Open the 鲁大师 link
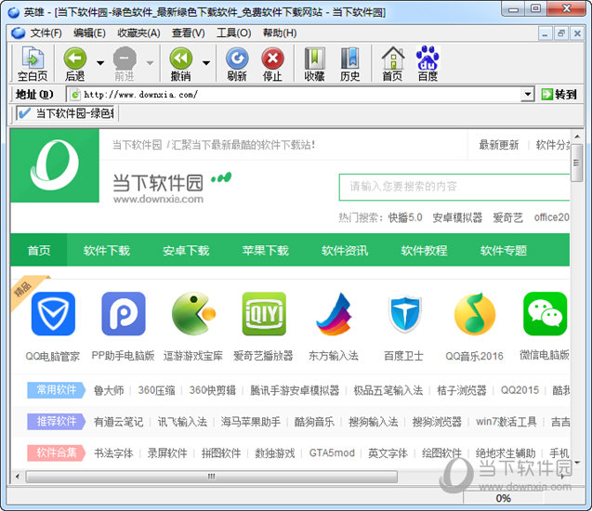The width and height of the screenshot is (592, 511). 109,390
